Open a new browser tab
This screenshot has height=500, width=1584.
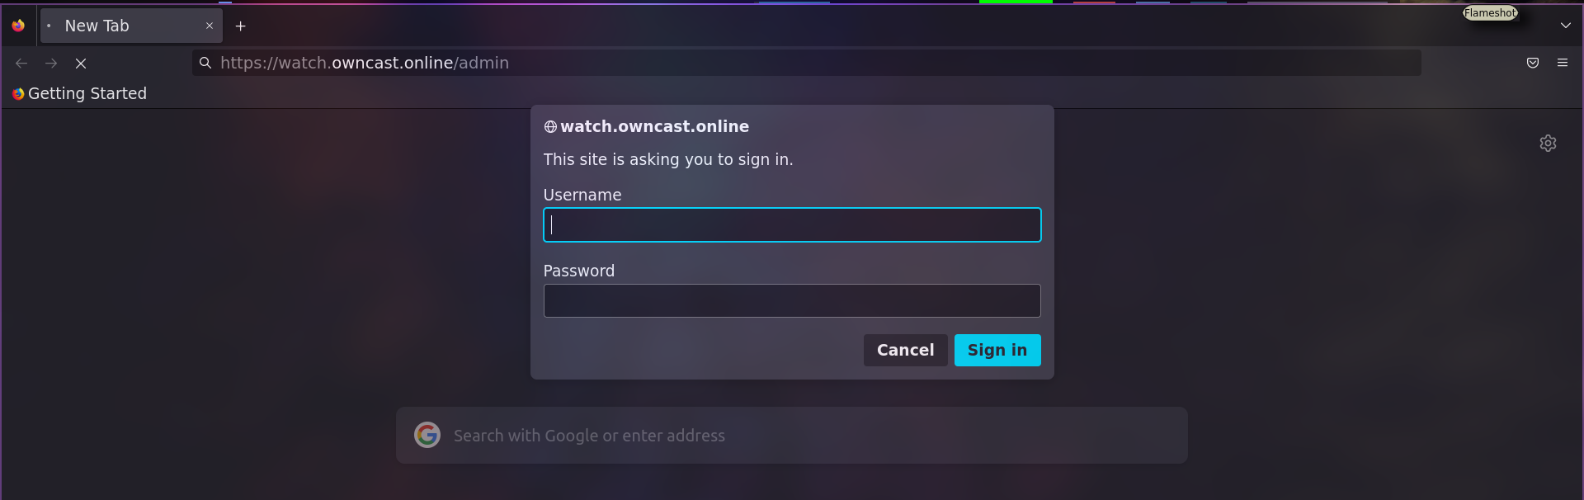pos(240,26)
